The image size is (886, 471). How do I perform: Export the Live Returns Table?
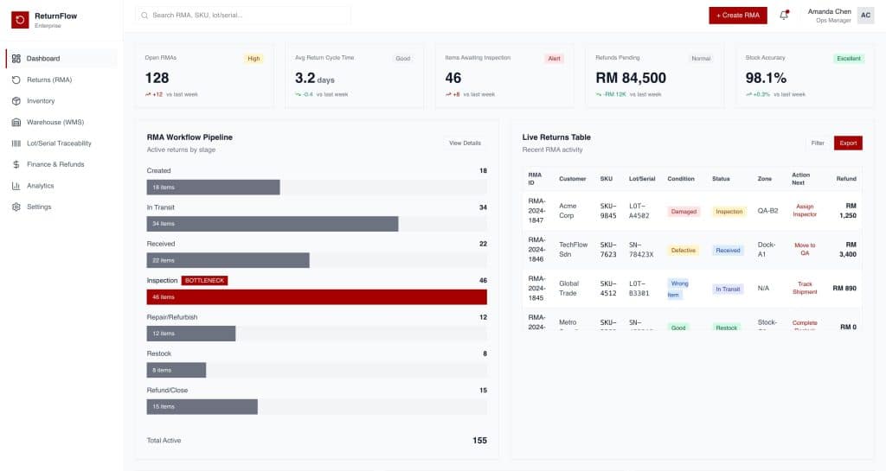[x=848, y=143]
